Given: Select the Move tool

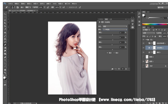Looking at the screenshot, I should 5,14.
